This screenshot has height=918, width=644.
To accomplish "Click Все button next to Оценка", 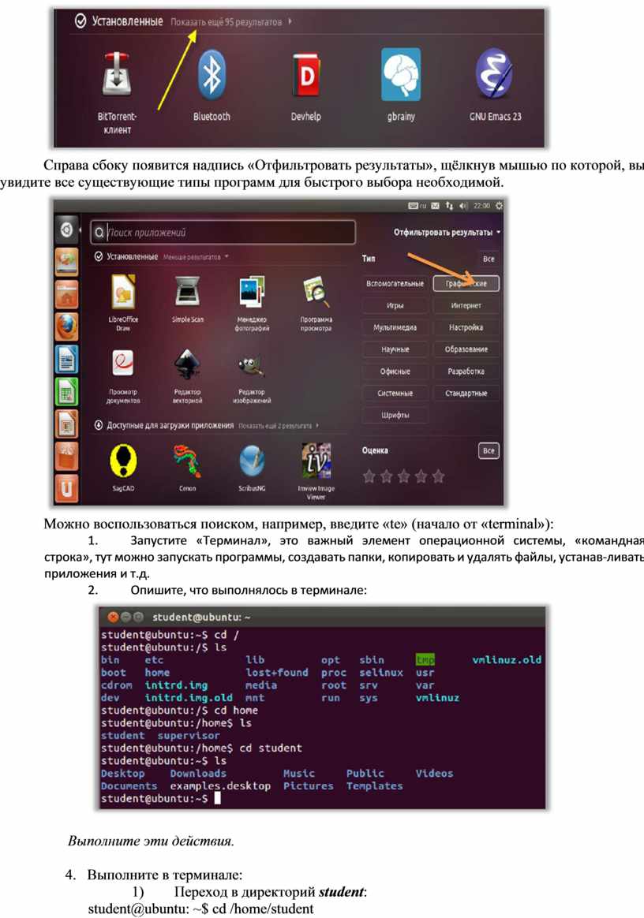I will 489,450.
